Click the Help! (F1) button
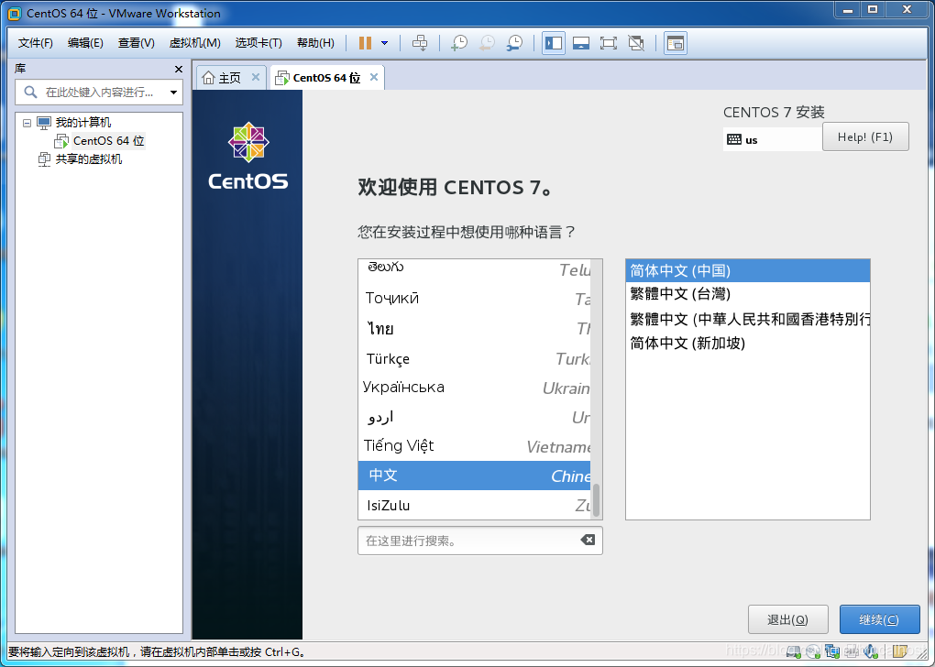Image resolution: width=935 pixels, height=667 pixels. coord(865,137)
